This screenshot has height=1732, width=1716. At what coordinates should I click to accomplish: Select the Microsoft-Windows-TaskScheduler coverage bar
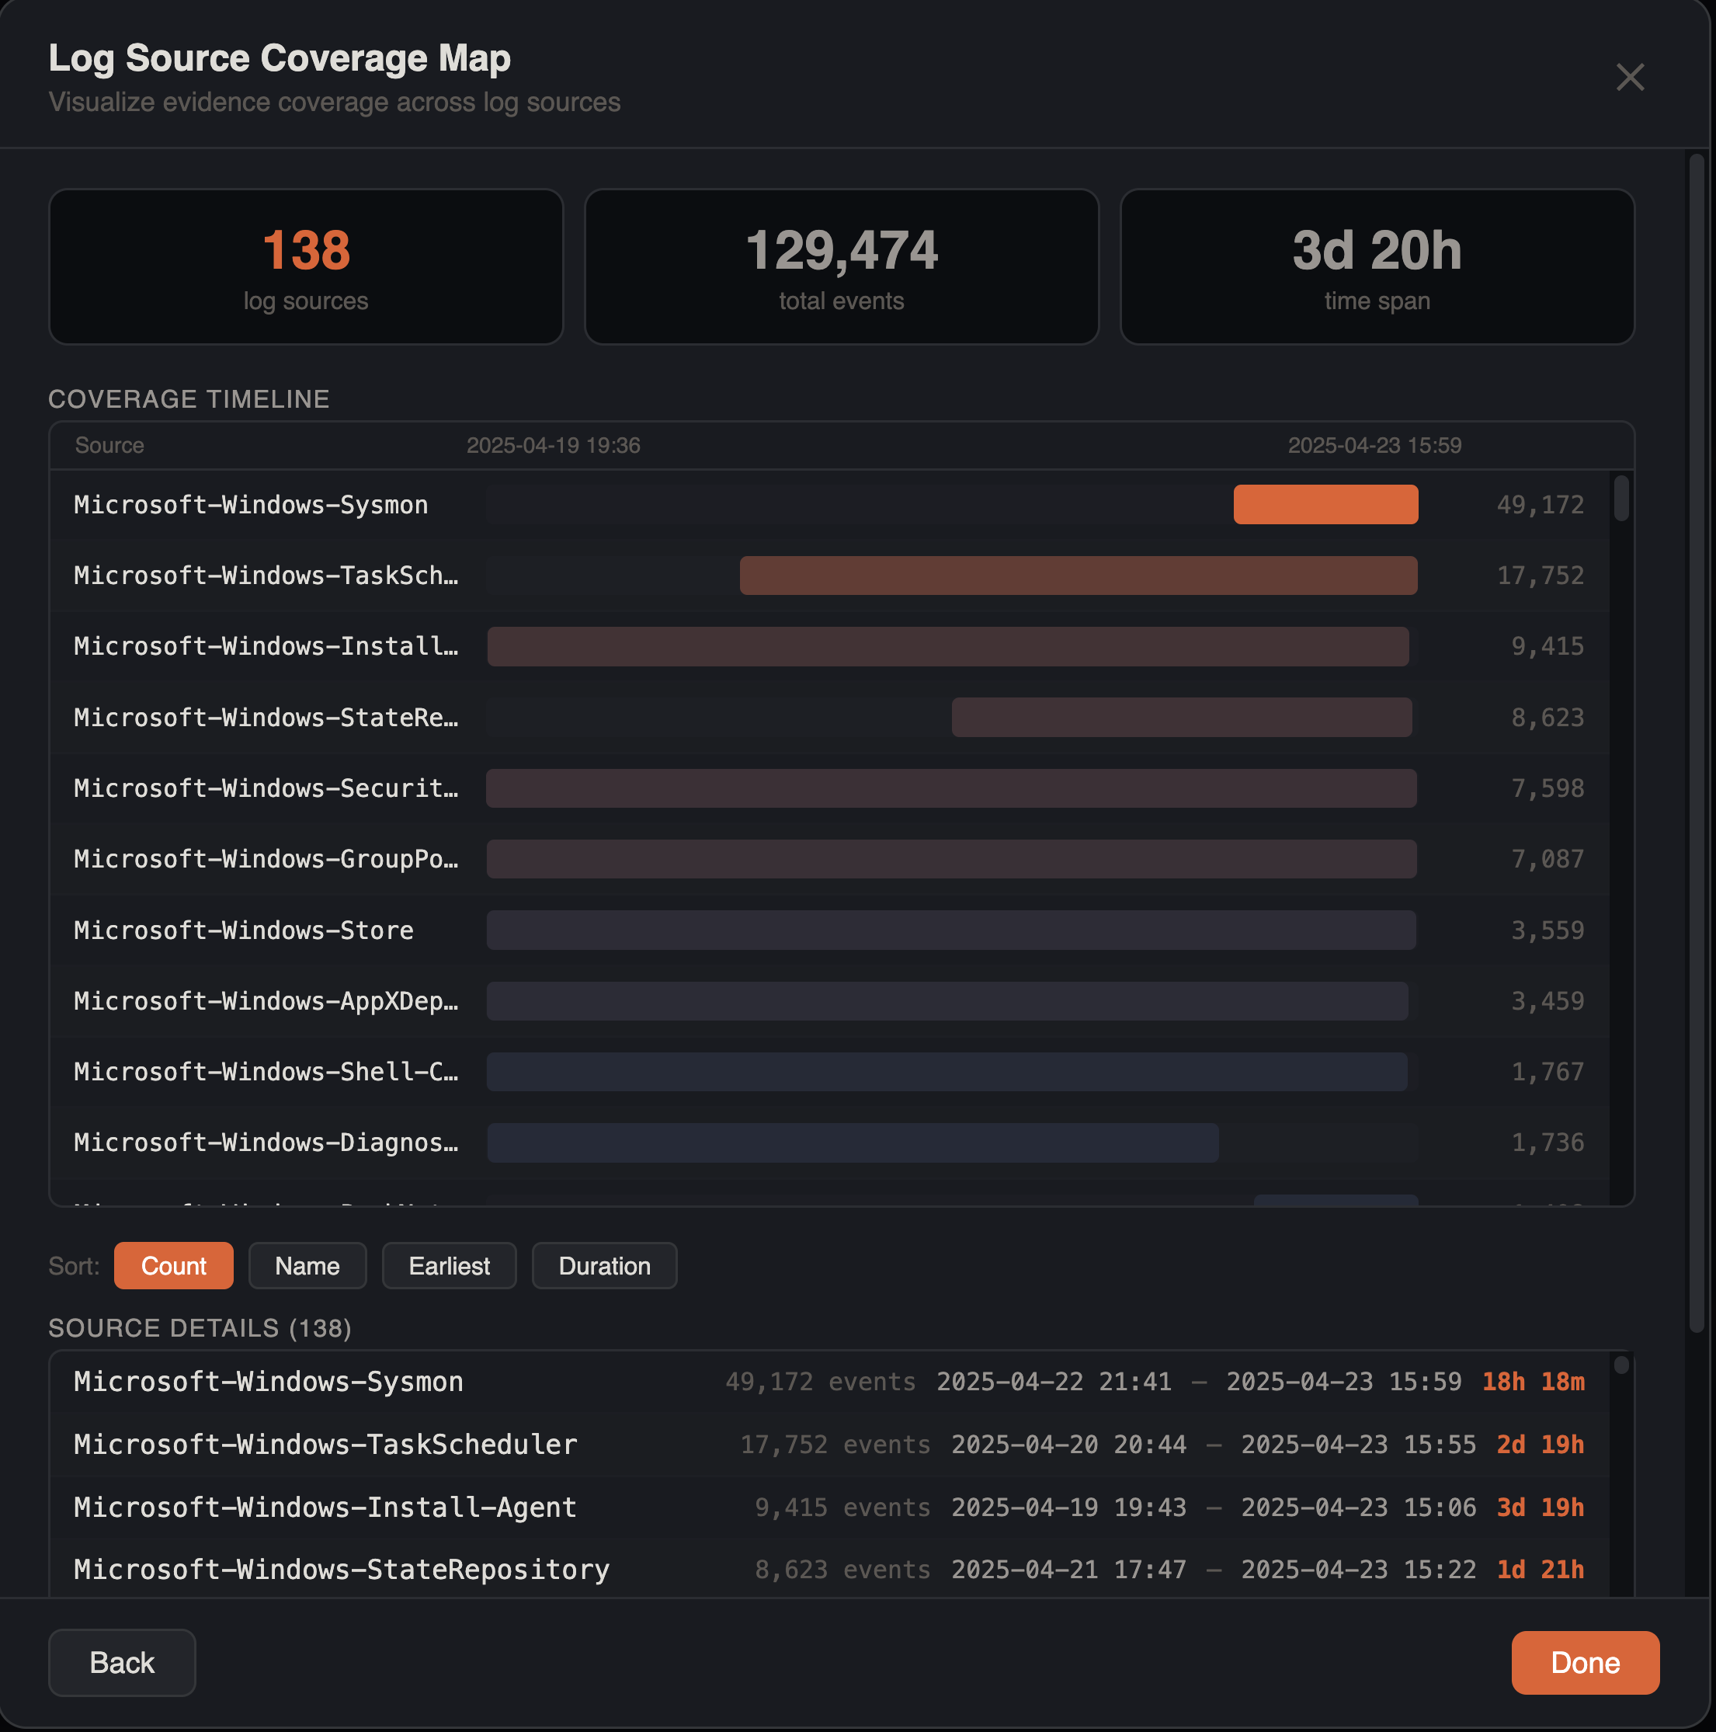(1078, 575)
